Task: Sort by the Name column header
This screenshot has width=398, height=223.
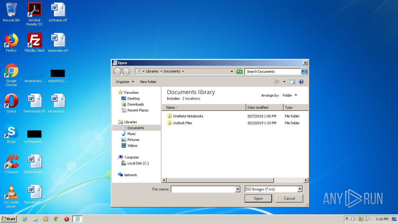Action: pyautogui.click(x=204, y=107)
